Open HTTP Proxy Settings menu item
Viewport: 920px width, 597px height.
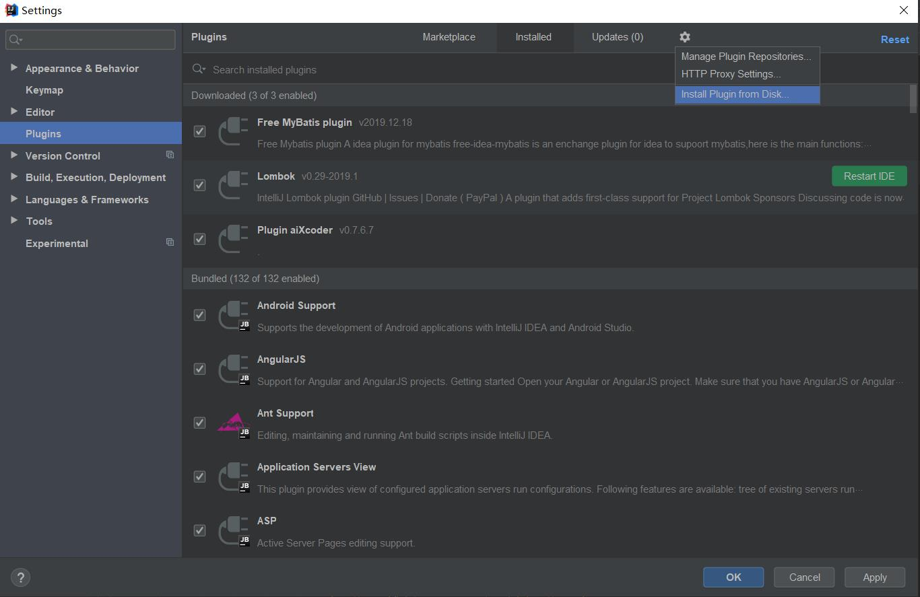(x=747, y=74)
